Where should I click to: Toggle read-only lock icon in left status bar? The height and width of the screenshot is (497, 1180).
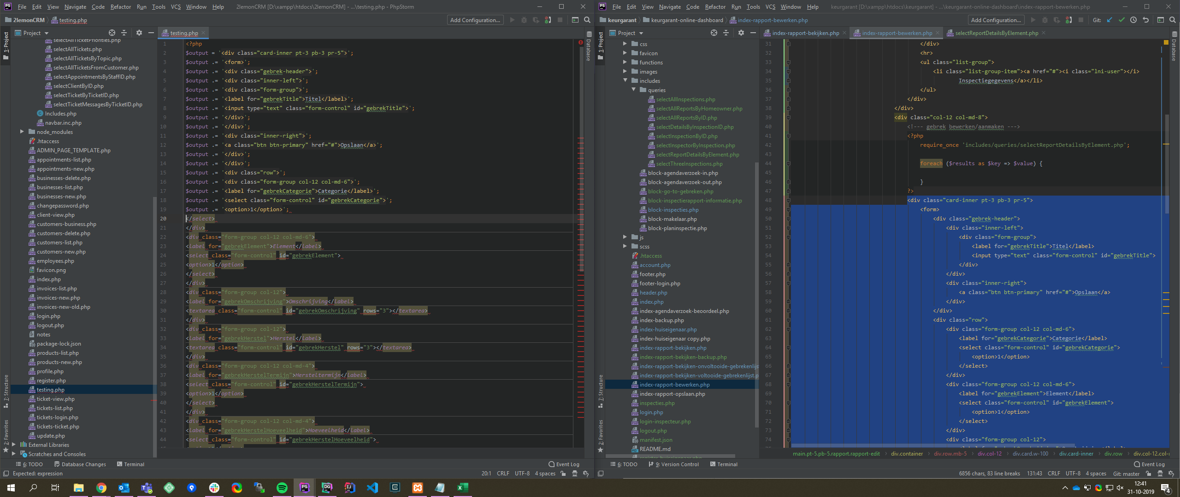tap(563, 474)
